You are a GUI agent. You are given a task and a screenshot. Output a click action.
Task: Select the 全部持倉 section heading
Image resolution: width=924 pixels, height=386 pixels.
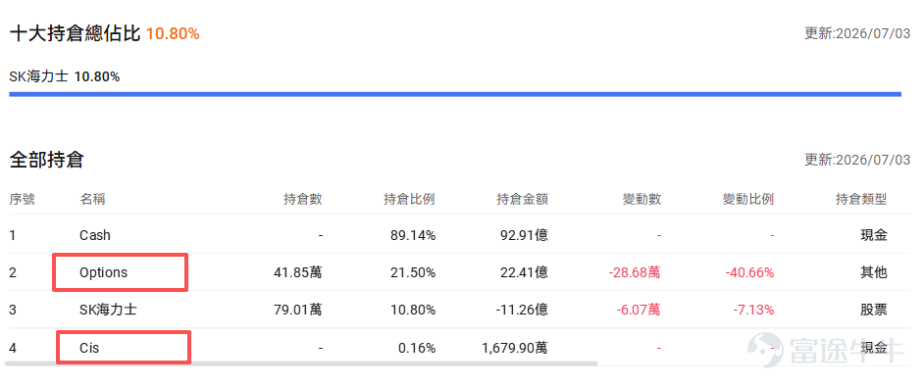pos(47,160)
